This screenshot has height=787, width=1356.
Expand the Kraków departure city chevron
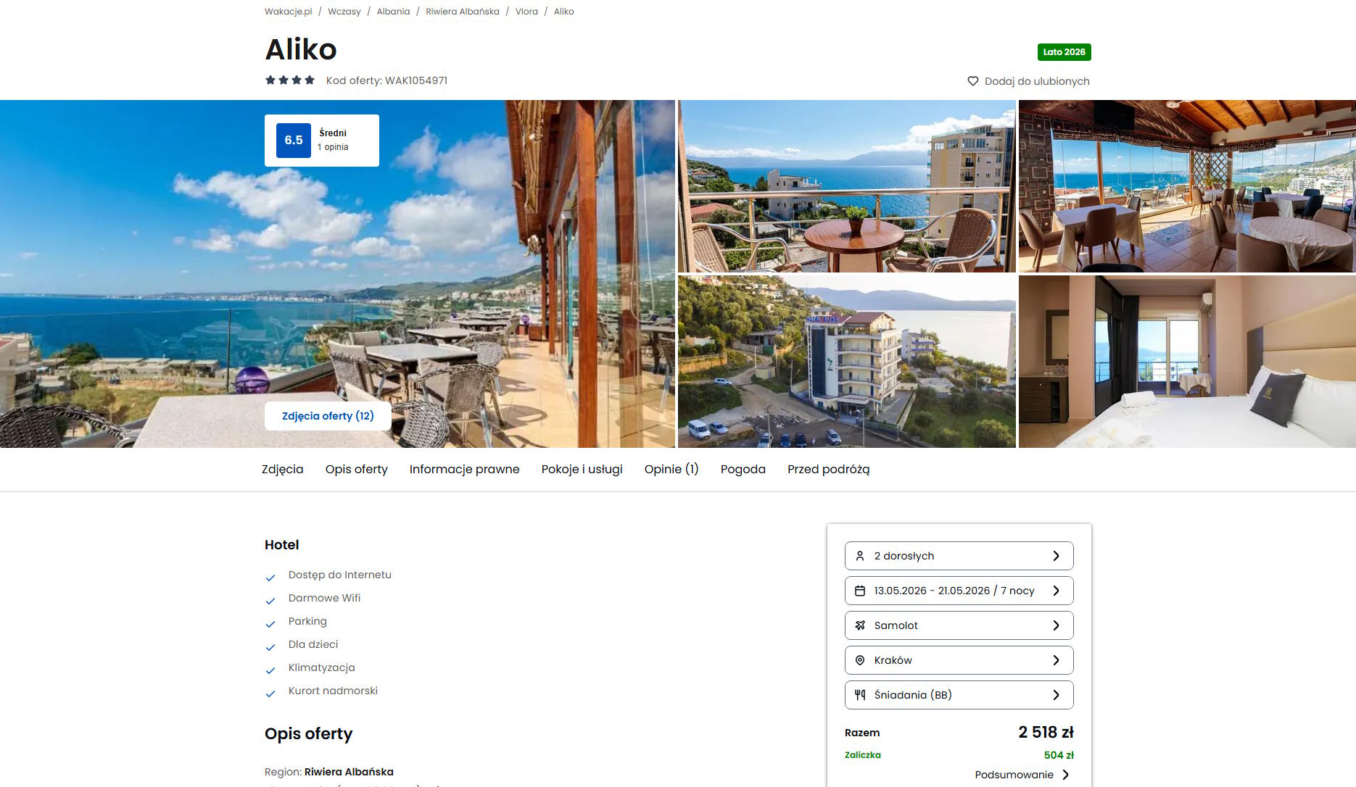pos(1056,660)
